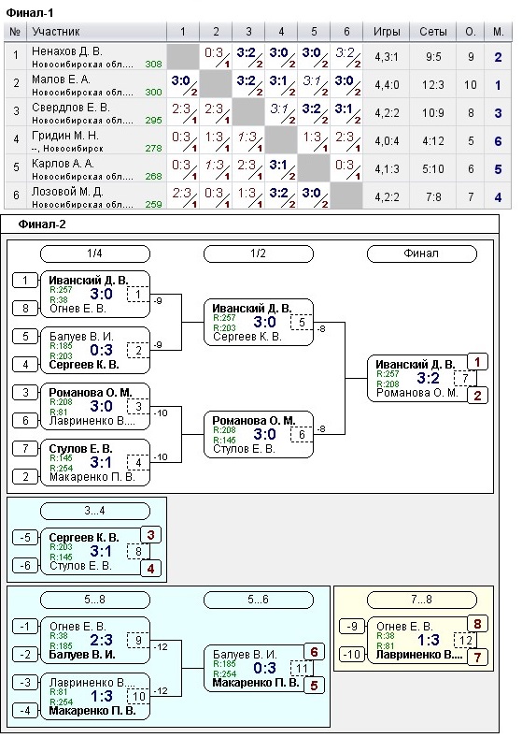Select the 3...4 placement bracket label

[x=95, y=511]
